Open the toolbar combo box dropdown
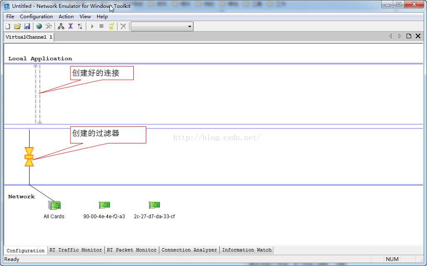This screenshot has height=266, width=427. [x=190, y=27]
